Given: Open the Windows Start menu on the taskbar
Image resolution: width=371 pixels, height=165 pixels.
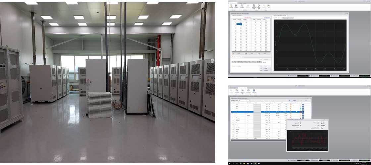Looking at the screenshot, I should click(x=230, y=163).
